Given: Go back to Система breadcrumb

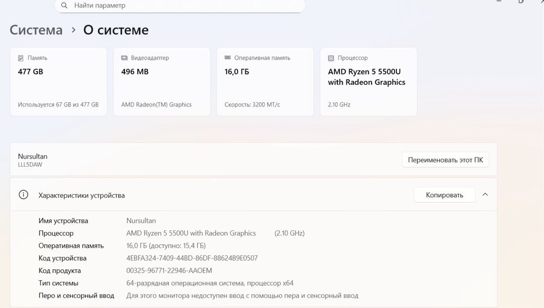Looking at the screenshot, I should point(36,30).
